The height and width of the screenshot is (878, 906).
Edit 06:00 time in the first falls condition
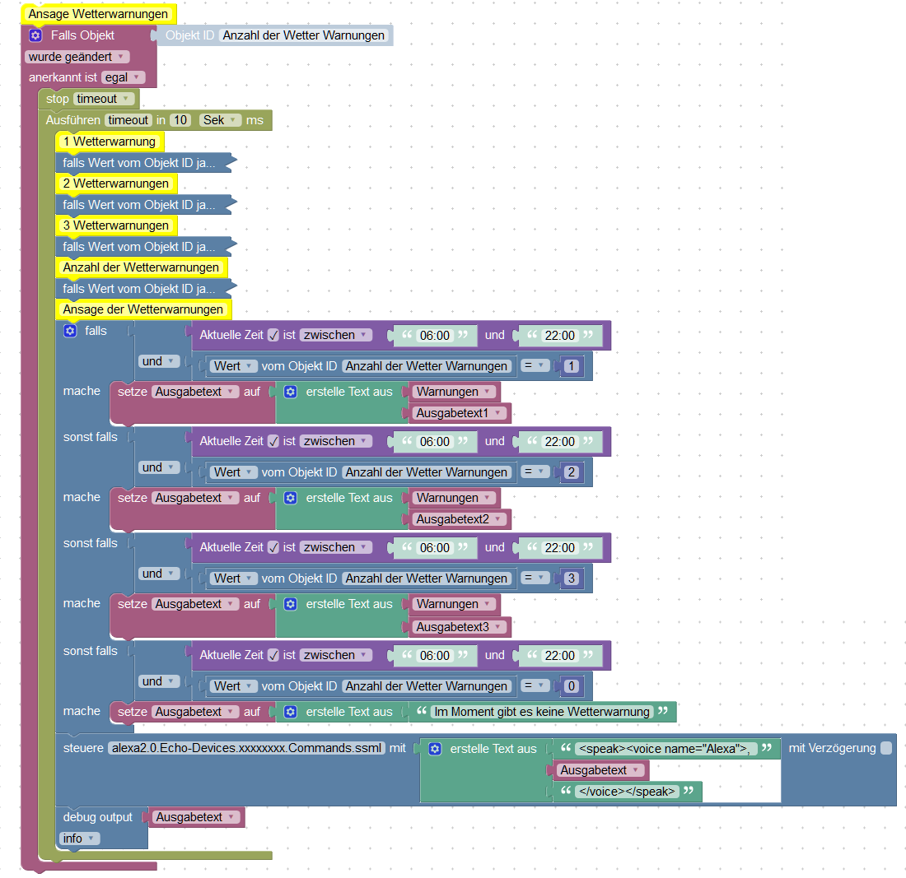(x=435, y=336)
